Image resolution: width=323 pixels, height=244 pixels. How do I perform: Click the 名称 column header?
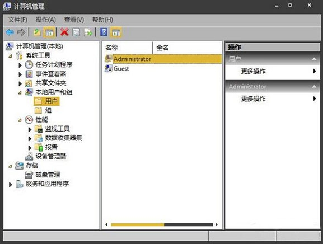127,48
